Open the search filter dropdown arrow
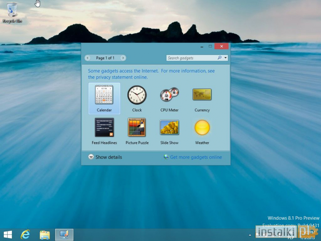The image size is (321, 241). (226, 58)
